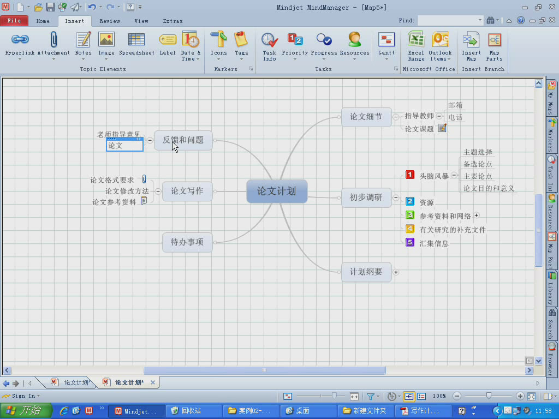Switch to the Home ribbon tab

(43, 21)
